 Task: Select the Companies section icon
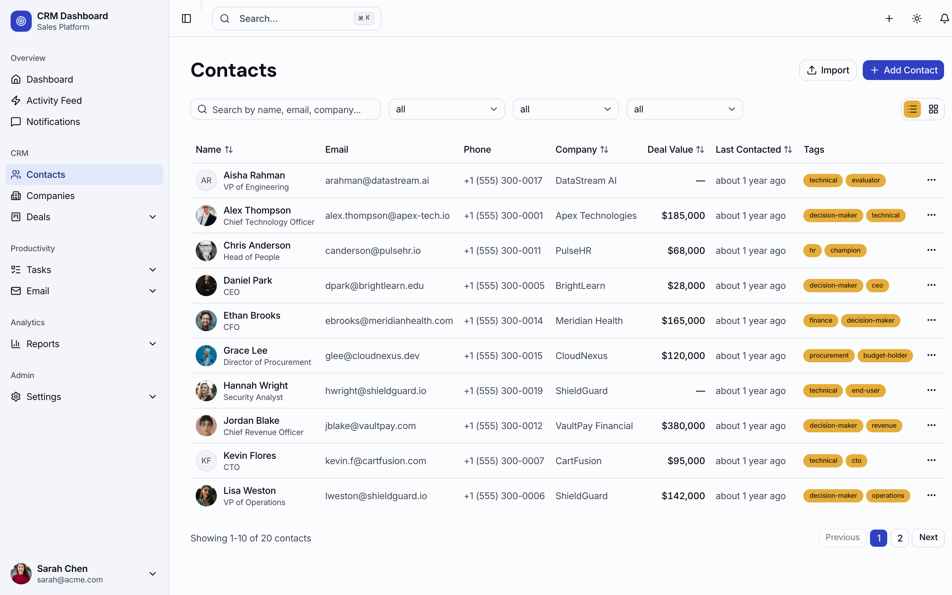[16, 196]
